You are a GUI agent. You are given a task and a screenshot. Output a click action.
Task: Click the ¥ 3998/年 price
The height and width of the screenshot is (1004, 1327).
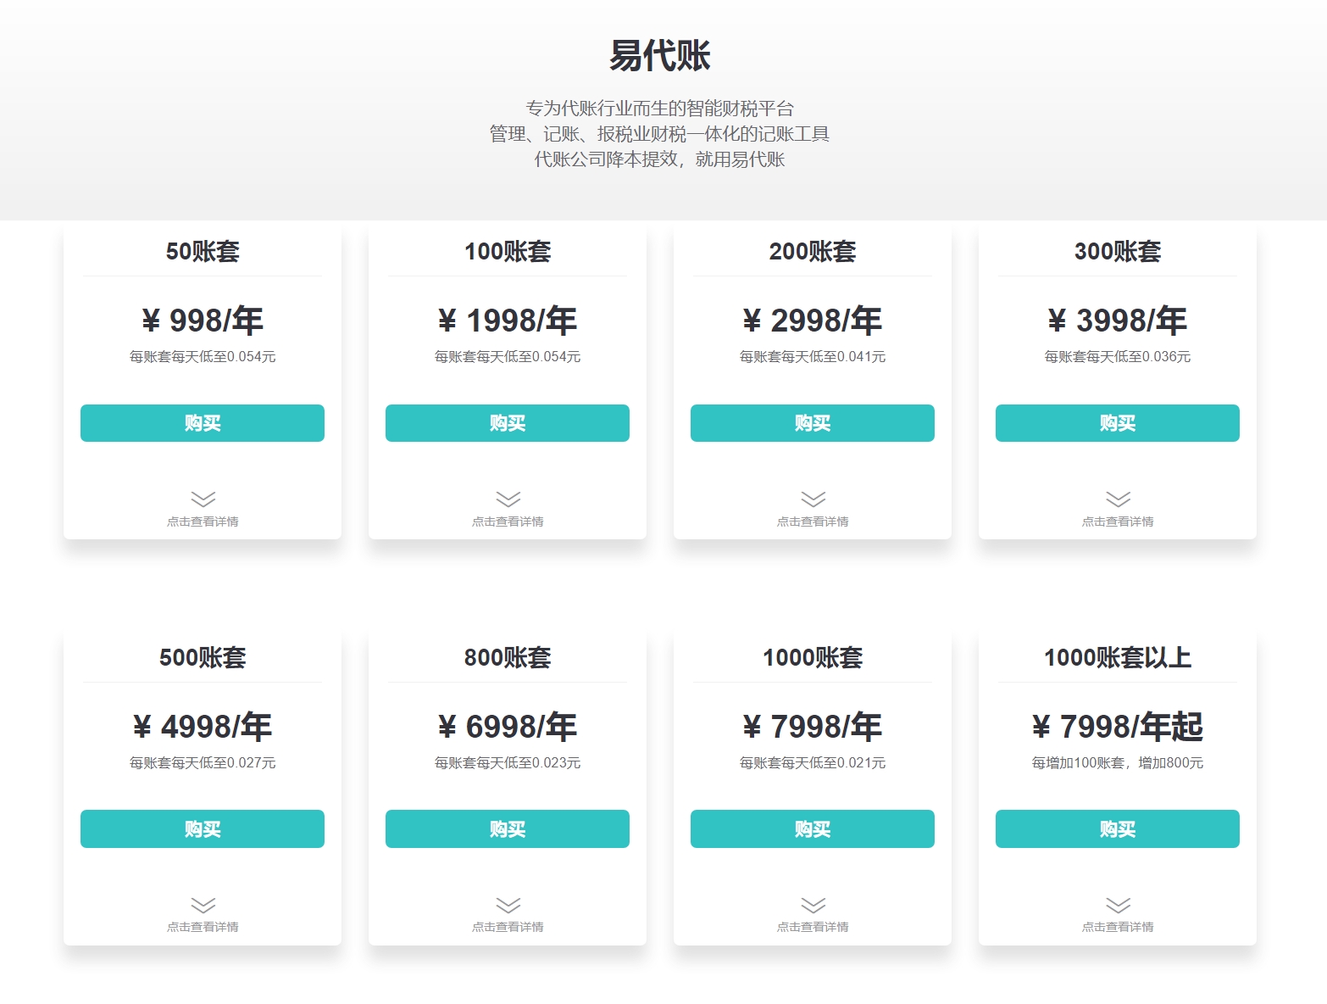coord(1118,321)
